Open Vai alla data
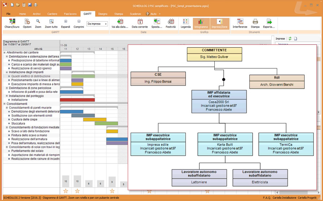Image resolution: width=323 pixels, height=201 pixels. (120, 23)
